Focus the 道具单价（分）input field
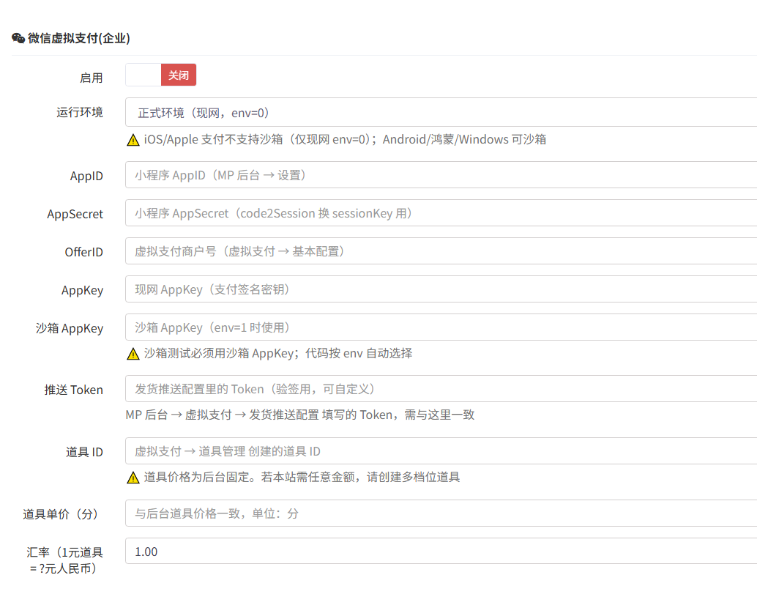The width and height of the screenshot is (757, 616). [441, 513]
